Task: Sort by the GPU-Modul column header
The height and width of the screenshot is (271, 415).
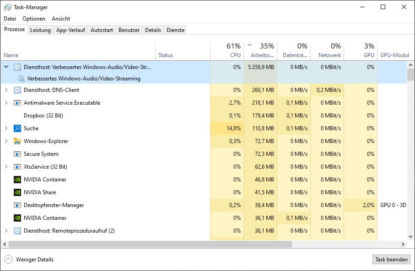Action: (x=394, y=51)
